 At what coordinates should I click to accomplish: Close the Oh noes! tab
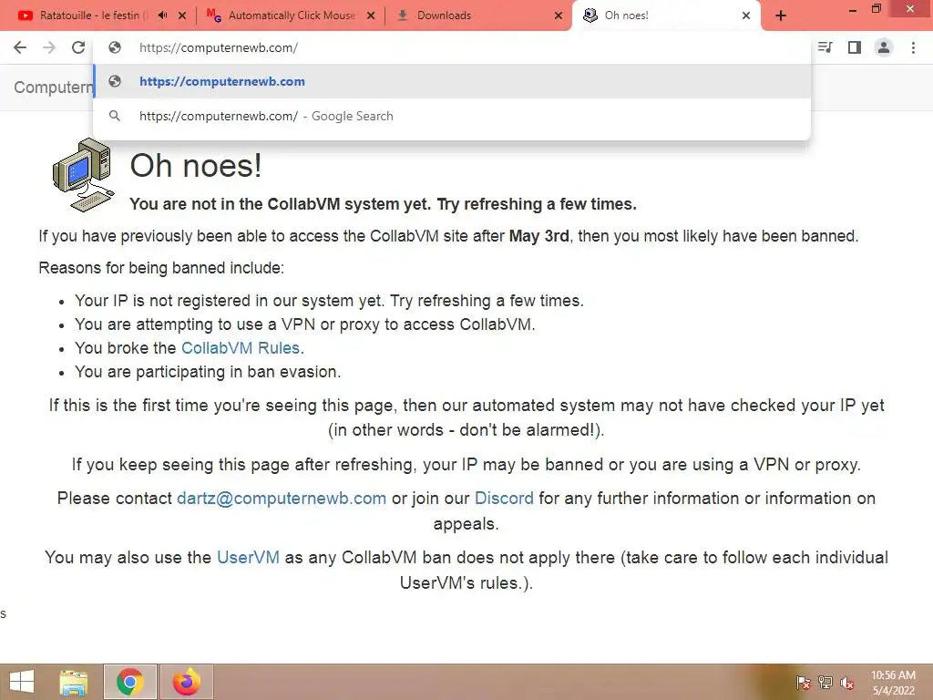coord(746,15)
